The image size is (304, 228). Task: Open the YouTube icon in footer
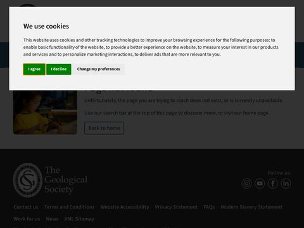(x=260, y=184)
